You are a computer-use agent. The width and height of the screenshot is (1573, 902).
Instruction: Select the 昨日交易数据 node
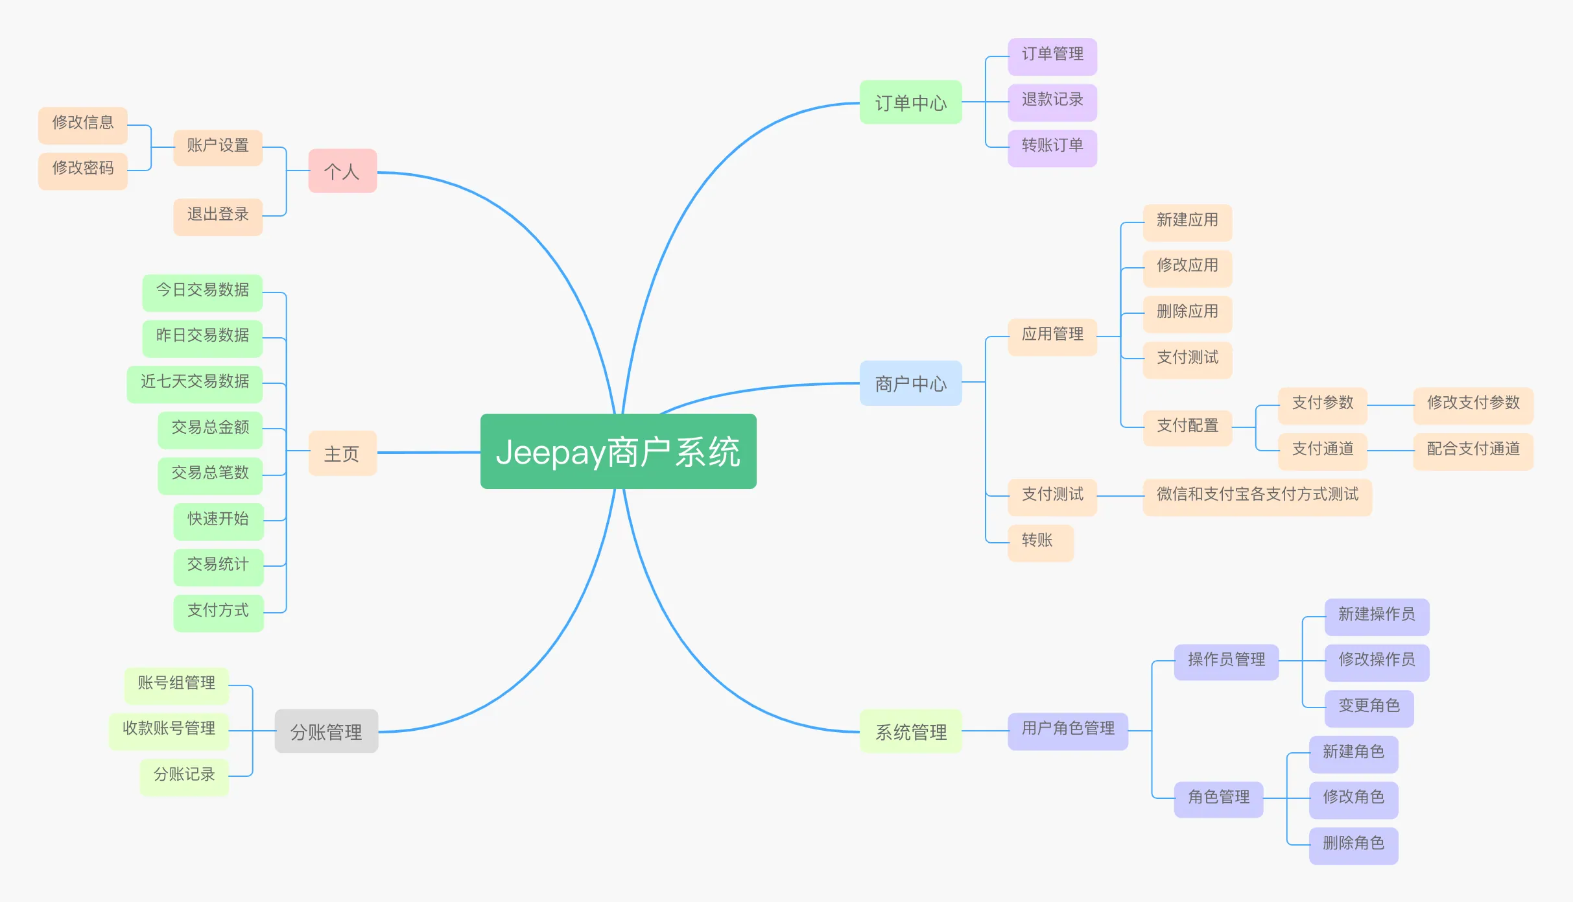(202, 338)
